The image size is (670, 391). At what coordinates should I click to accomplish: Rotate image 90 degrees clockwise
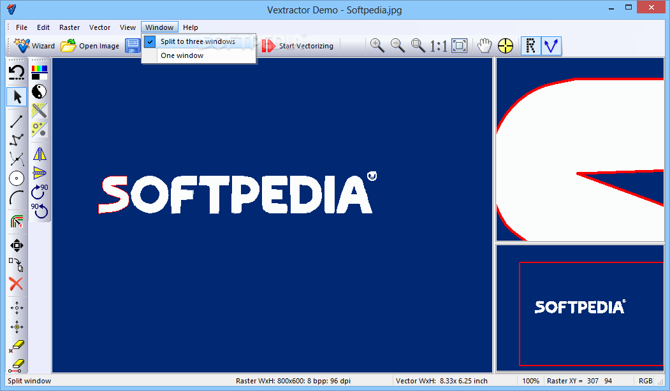40,192
